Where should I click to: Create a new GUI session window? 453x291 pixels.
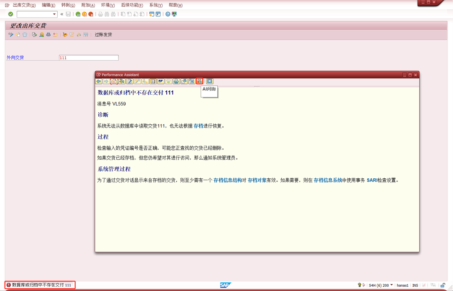(x=151, y=14)
